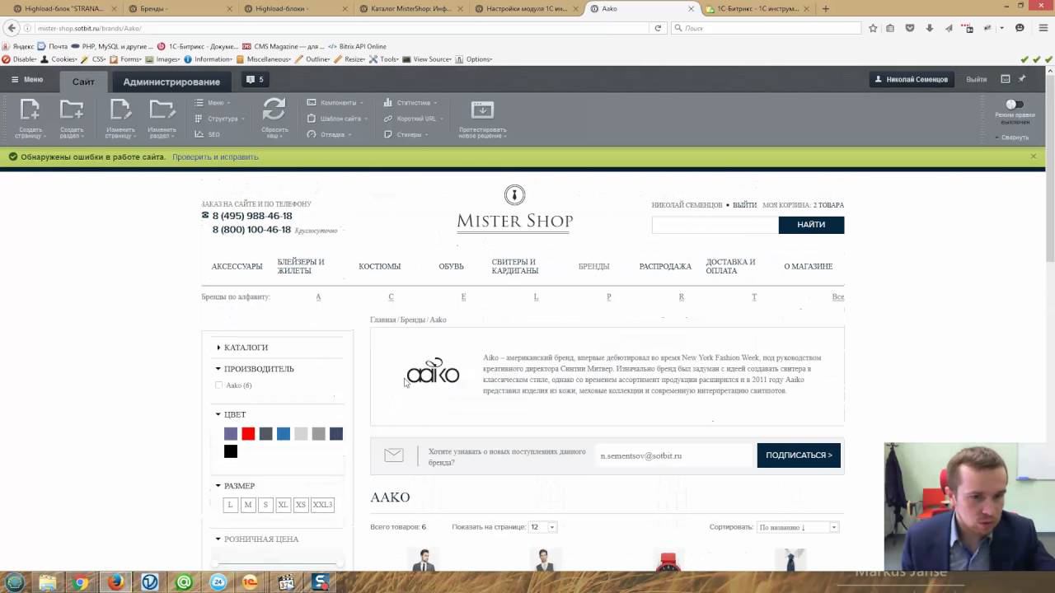Open the Аксессуары menu item
The width and height of the screenshot is (1055, 593).
(237, 267)
